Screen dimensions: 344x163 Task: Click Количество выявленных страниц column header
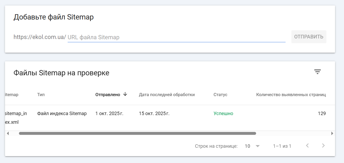pyautogui.click(x=291, y=95)
